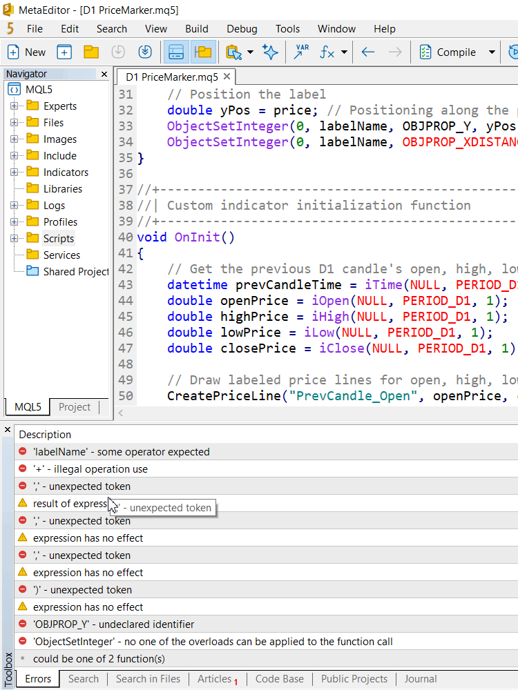Select the ')' - unexpected token error
The height and width of the screenshot is (690, 518).
coord(266,590)
